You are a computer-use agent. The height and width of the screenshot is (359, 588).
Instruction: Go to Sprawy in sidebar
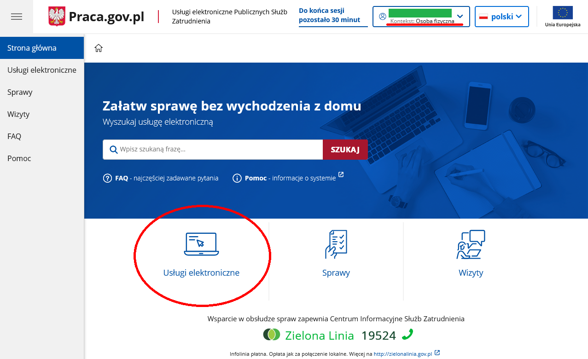[20, 92]
